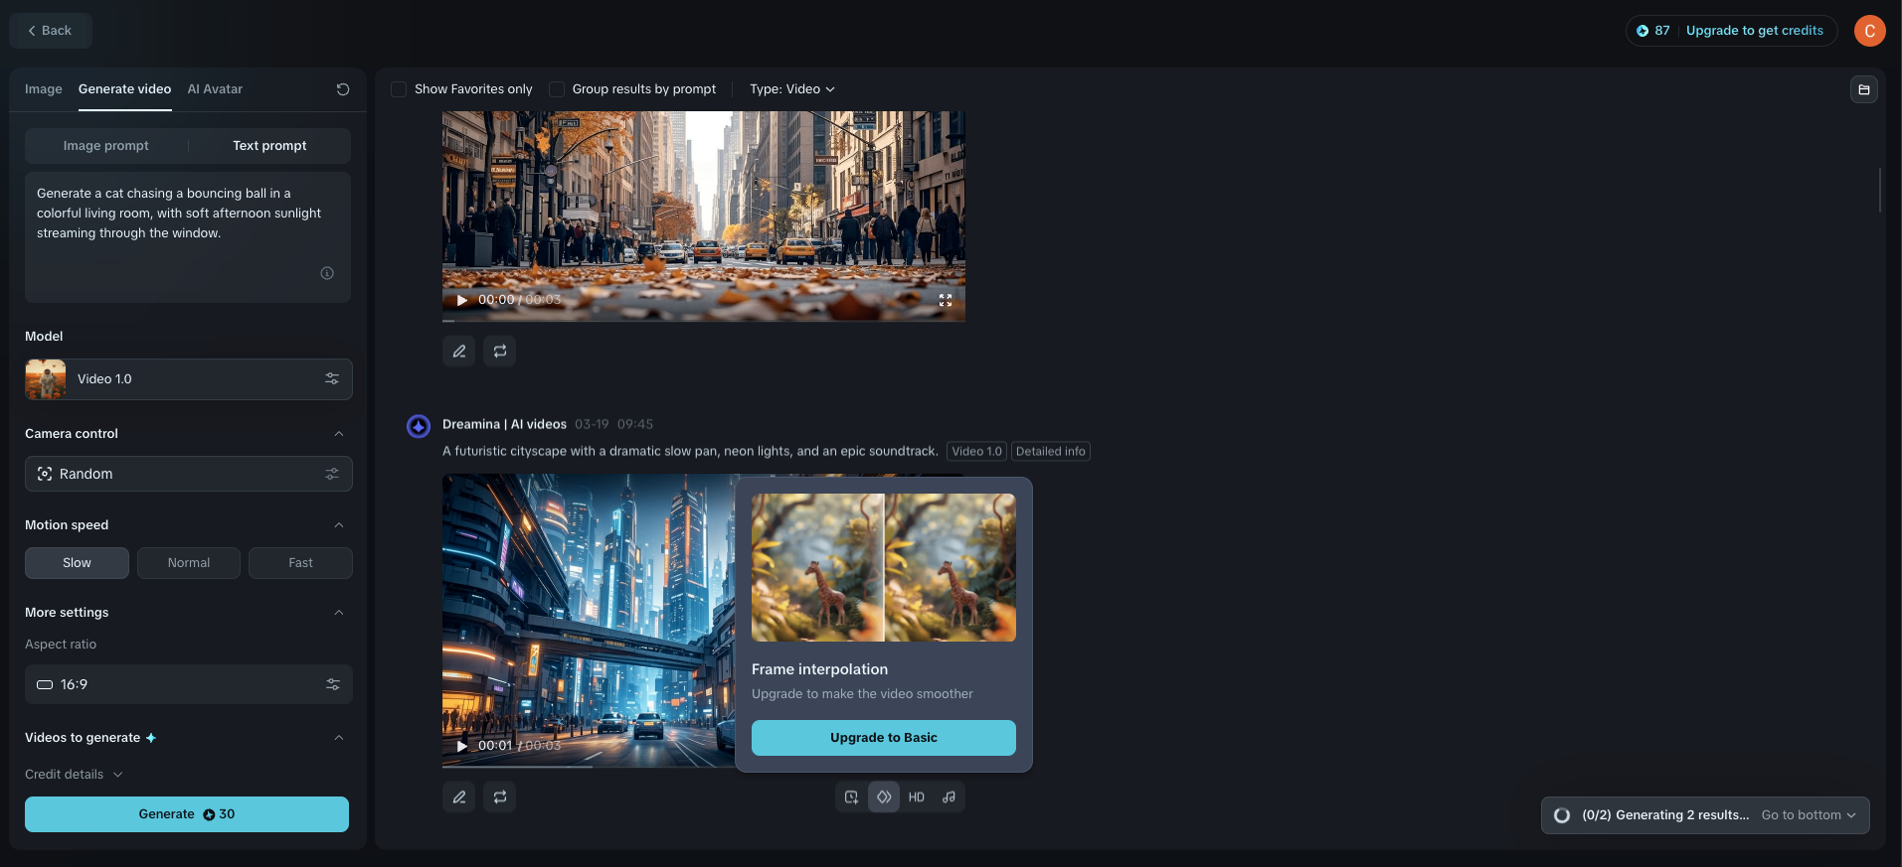The width and height of the screenshot is (1902, 867).
Task: Open the camera control settings icon beside Random
Action: (x=332, y=474)
